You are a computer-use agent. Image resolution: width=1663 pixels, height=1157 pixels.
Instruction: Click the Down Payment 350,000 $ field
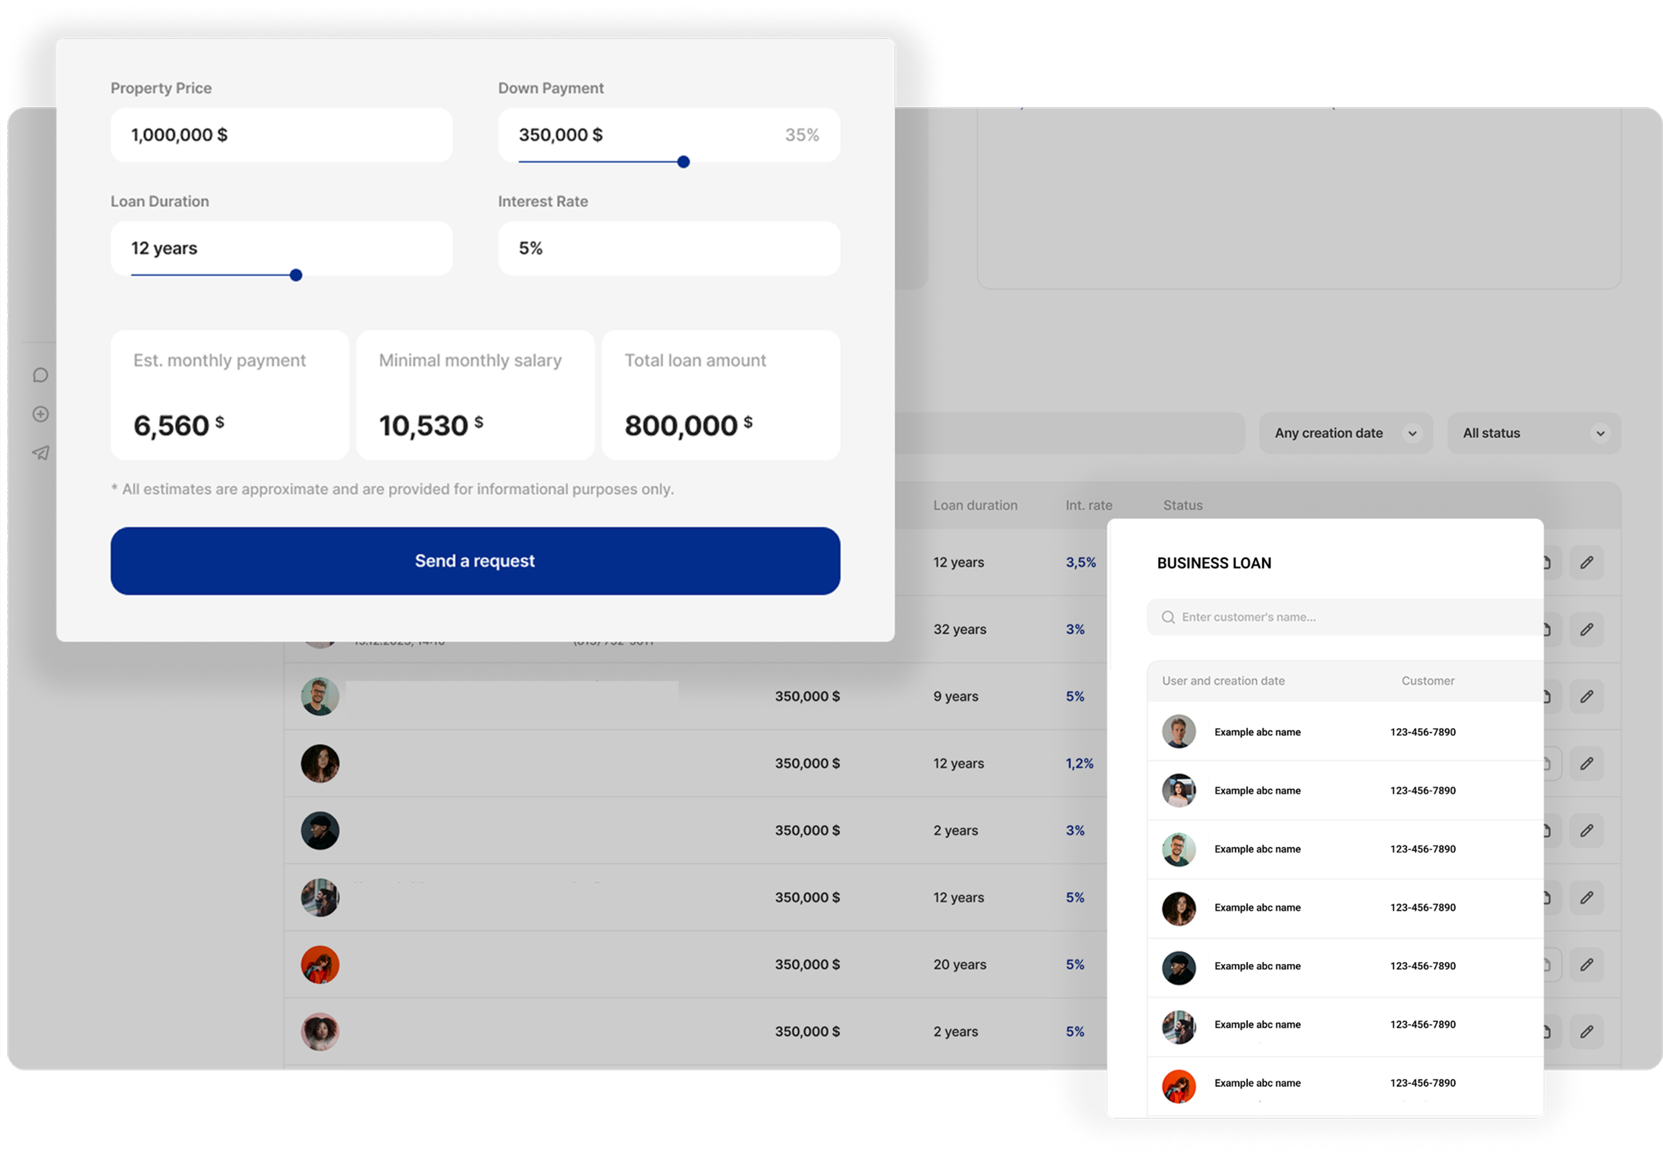pyautogui.click(x=668, y=136)
